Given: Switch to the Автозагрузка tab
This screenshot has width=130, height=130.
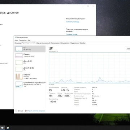Looking at the screenshot, I should (x=55, y=43).
